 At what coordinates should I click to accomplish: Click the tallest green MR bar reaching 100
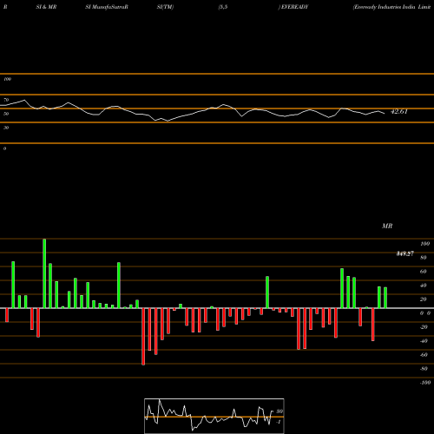point(44,273)
